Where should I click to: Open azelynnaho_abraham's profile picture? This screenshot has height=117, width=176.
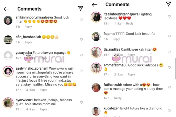tap(8, 71)
